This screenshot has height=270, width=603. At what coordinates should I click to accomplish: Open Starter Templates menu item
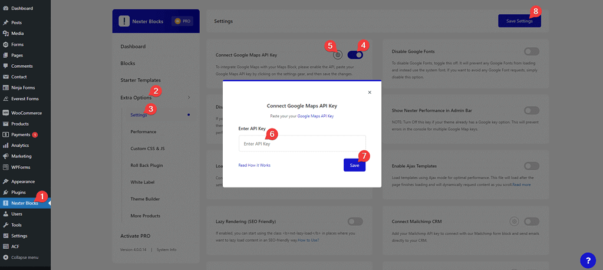(x=140, y=80)
